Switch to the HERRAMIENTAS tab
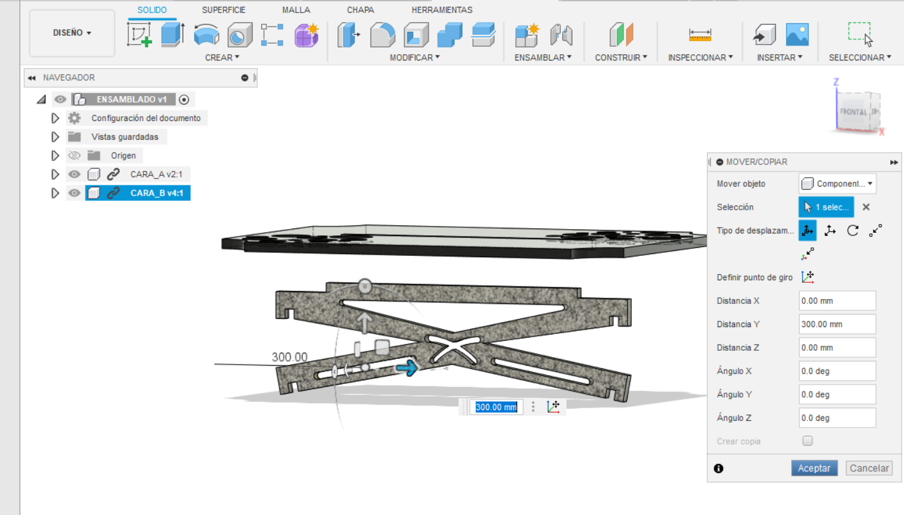The height and width of the screenshot is (515, 904). coord(442,10)
